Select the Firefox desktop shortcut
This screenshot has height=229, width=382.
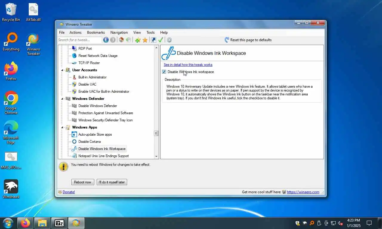[x=11, y=71]
